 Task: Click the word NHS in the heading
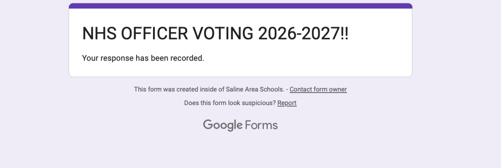click(99, 34)
